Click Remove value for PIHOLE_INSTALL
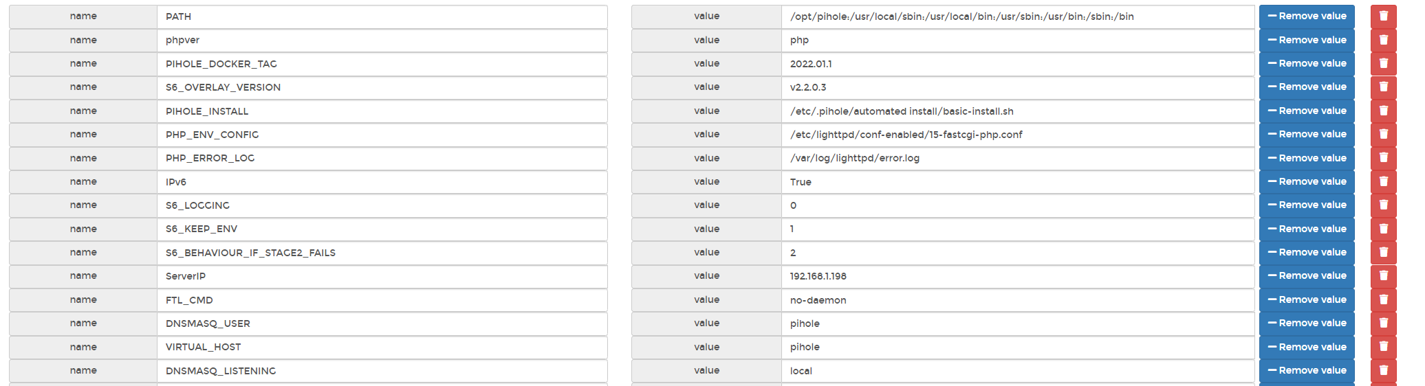 coord(1307,111)
